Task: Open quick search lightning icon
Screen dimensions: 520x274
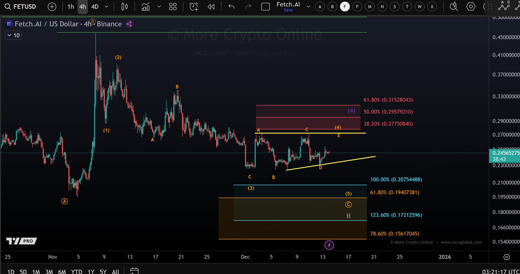Action: (x=454, y=7)
